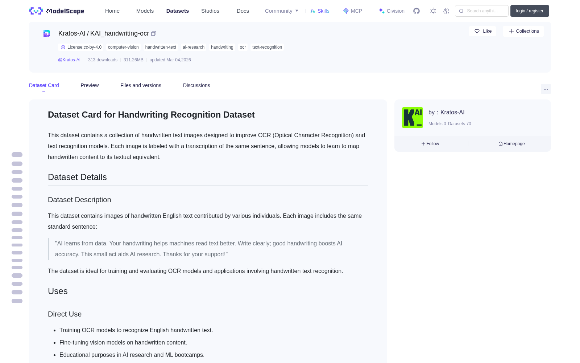Click the 'by：Kratos-AI' name
This screenshot has height=363, width=580.
click(x=447, y=113)
